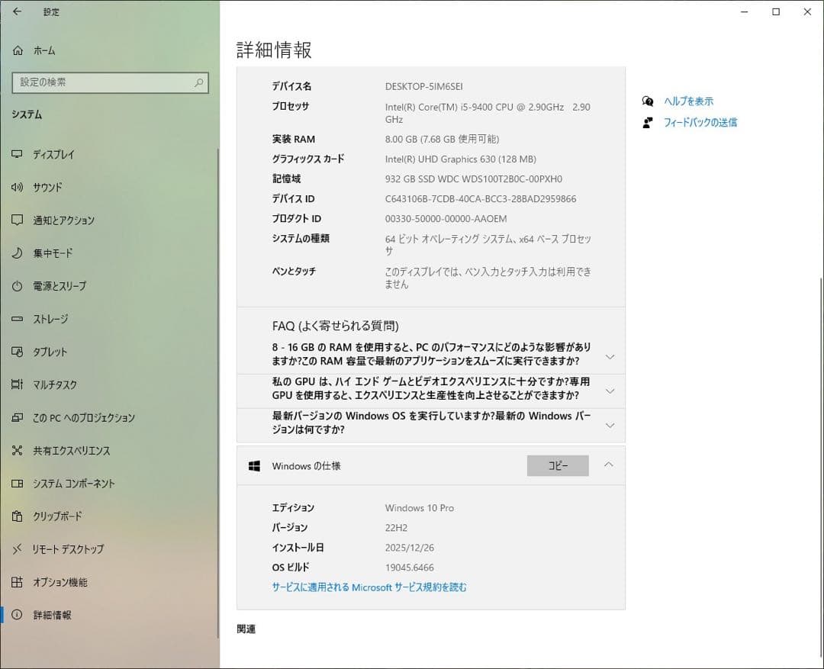The width and height of the screenshot is (824, 669).
Task: Click the Notifications and actions icon
Action: coord(17,220)
